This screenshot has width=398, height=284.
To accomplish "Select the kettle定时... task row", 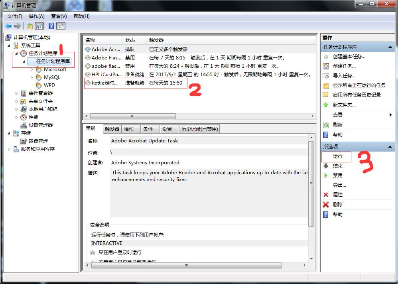I will coord(199,83).
